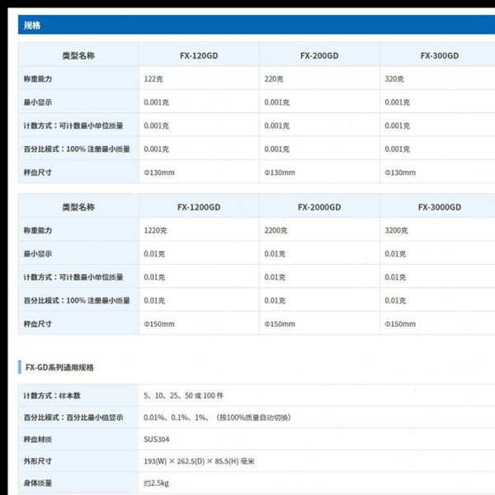Select the FX-200GD column header

coord(319,55)
